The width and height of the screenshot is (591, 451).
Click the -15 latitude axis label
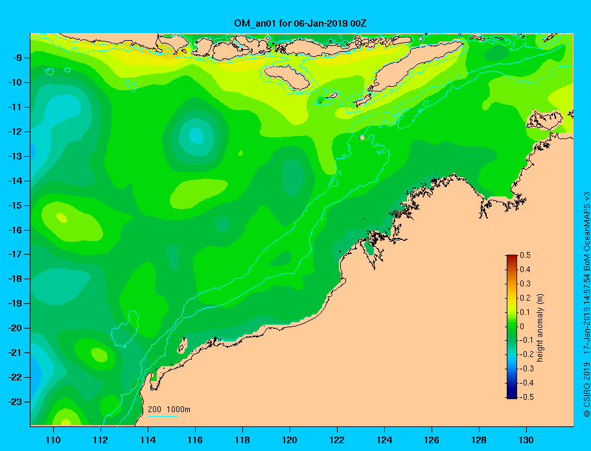(x=14, y=205)
